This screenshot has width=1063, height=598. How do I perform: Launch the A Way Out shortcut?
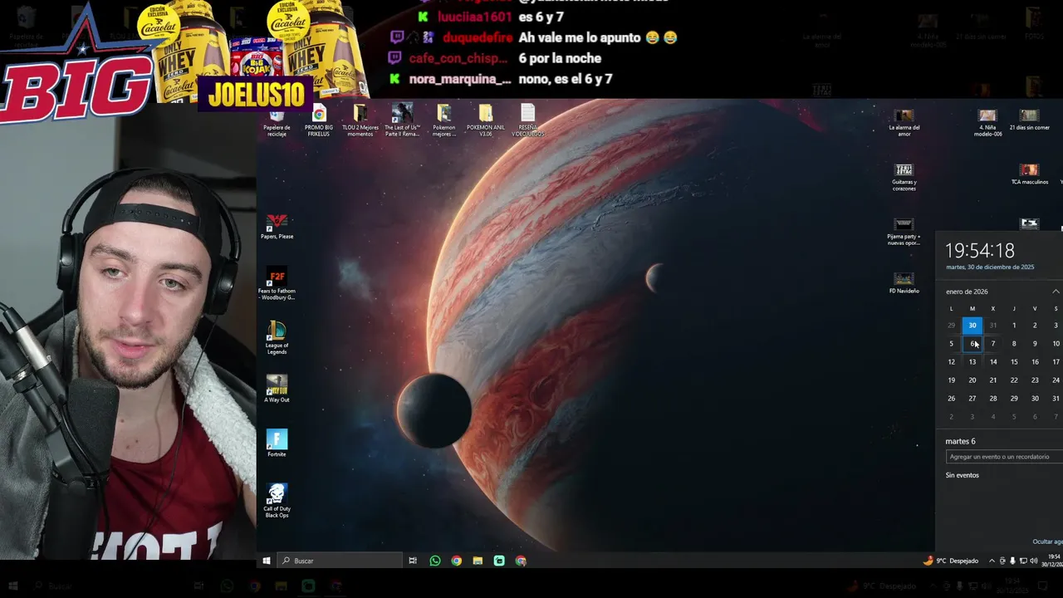[277, 390]
